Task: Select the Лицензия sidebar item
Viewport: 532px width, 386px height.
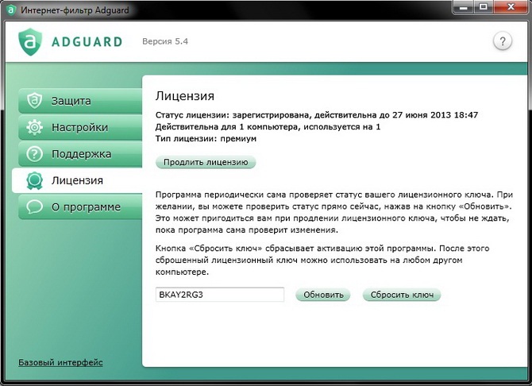Action: 77,180
